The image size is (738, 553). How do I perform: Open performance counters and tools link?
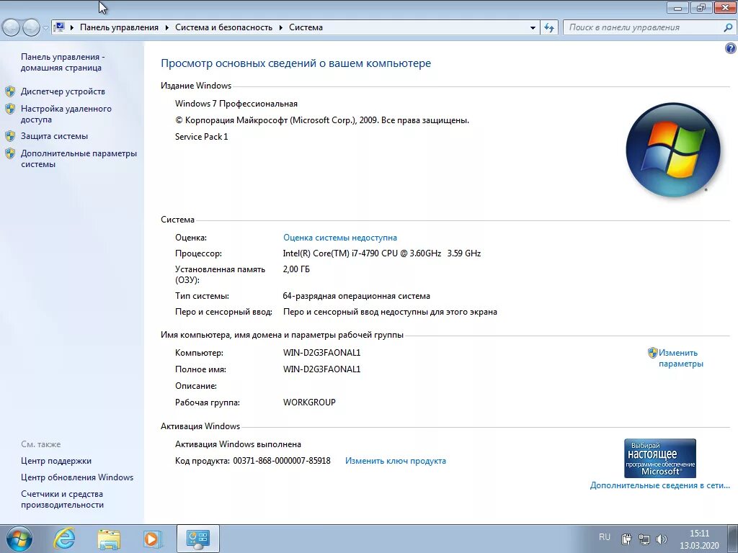coord(62,499)
